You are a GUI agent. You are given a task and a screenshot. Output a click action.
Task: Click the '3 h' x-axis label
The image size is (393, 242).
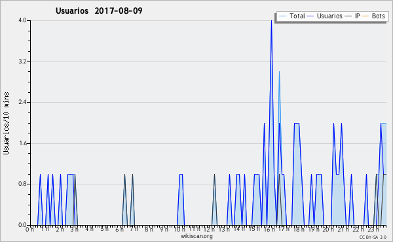click(x=75, y=230)
